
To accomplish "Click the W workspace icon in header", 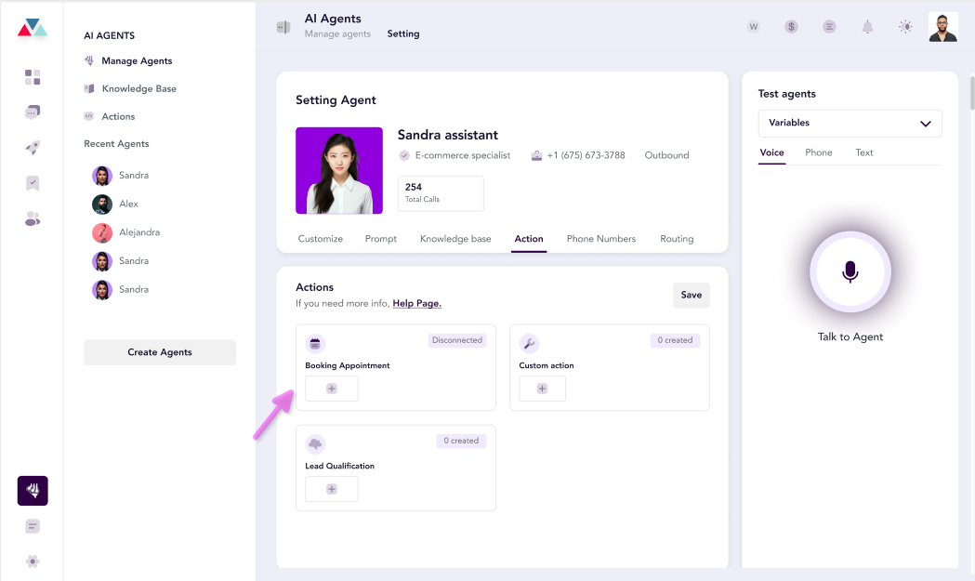I will (x=753, y=27).
